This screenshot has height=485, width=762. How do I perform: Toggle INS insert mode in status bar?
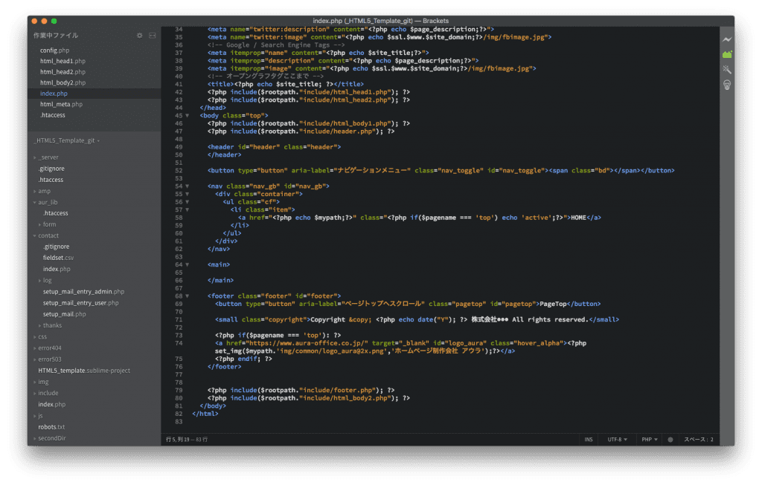(x=589, y=440)
